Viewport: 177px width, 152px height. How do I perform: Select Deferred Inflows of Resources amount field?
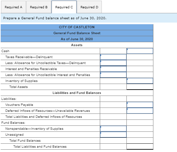click(140, 111)
